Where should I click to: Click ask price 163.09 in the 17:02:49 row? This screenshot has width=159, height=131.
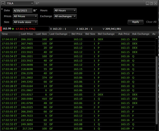point(125,128)
